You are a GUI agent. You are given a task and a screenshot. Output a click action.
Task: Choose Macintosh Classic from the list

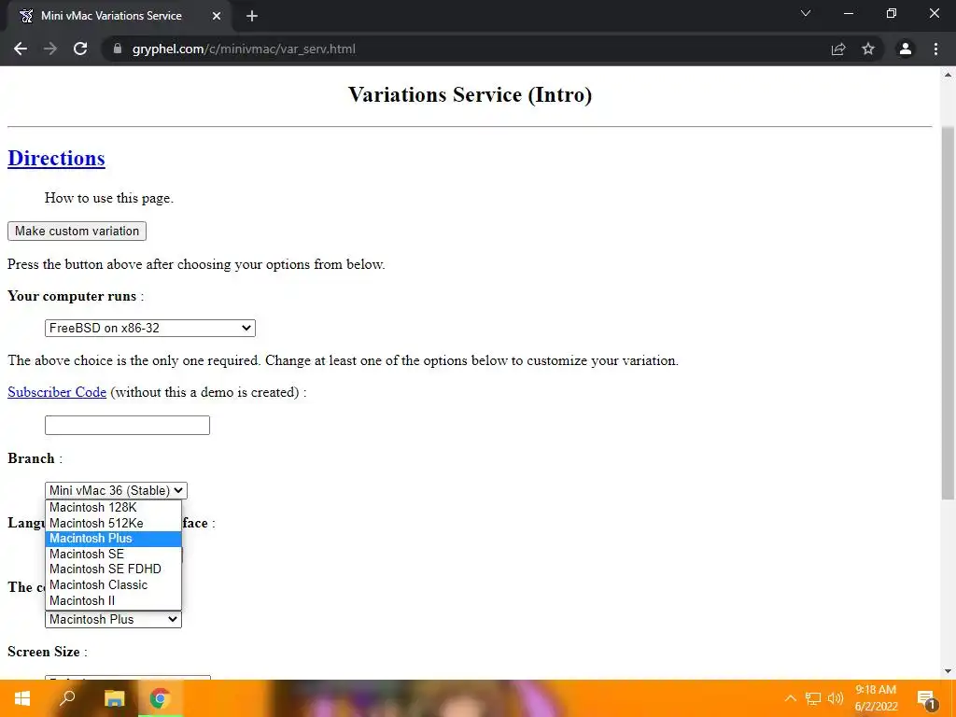pos(113,584)
